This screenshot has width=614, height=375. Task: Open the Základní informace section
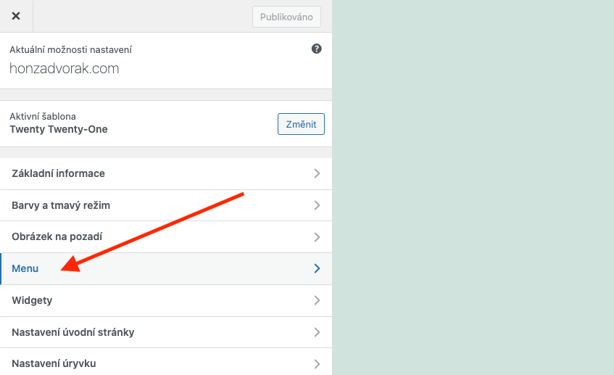(x=166, y=173)
